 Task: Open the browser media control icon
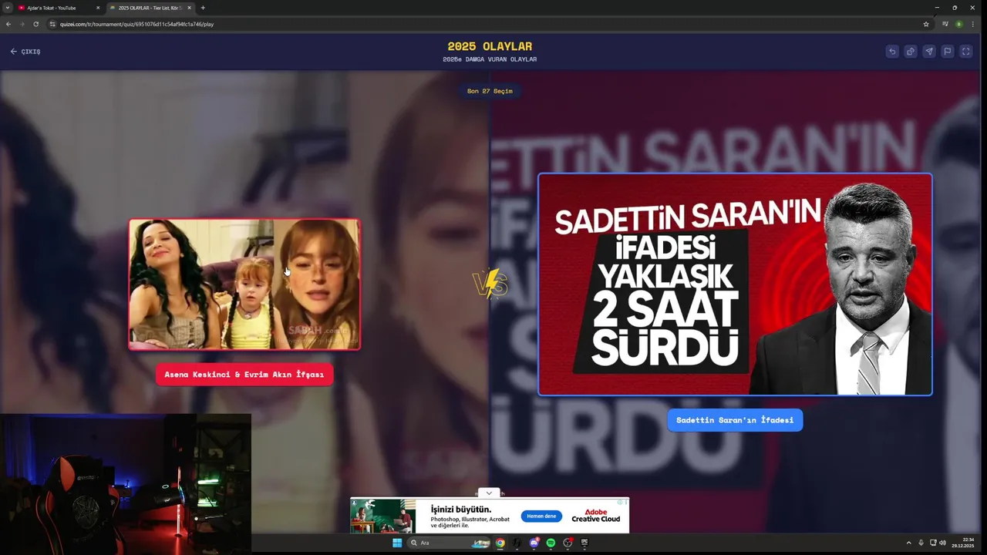945,24
